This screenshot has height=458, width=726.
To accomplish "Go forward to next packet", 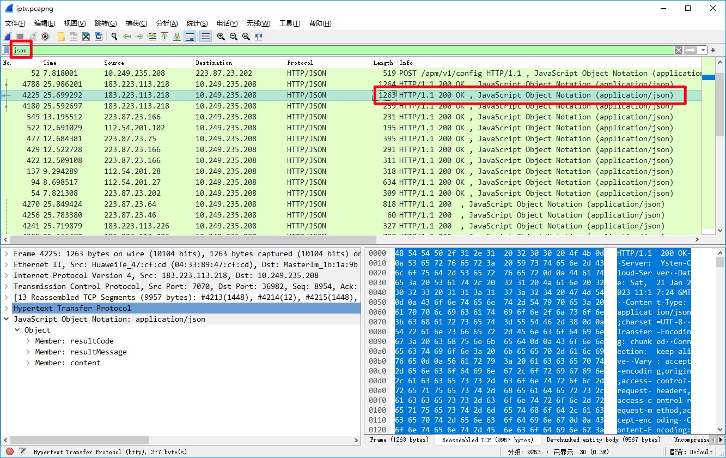I will [139, 37].
